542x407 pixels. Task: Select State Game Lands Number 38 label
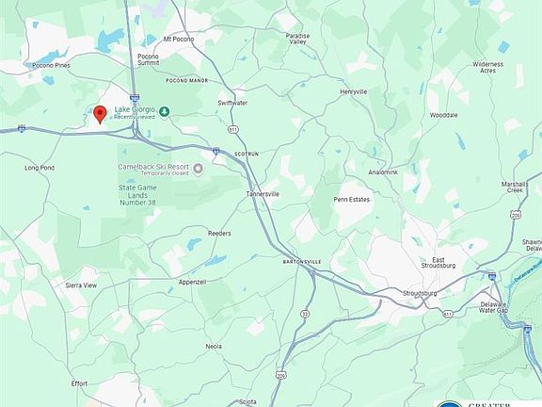click(x=137, y=195)
